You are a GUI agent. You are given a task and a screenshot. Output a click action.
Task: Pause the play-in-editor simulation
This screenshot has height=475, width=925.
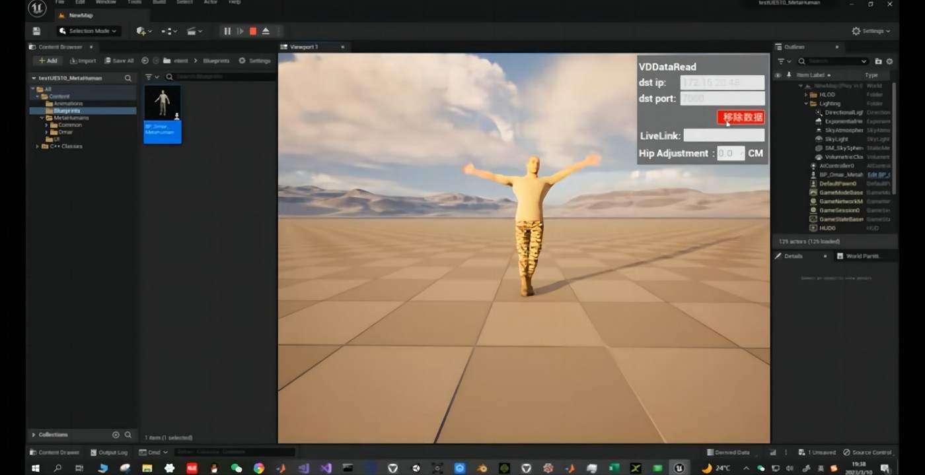pos(227,31)
